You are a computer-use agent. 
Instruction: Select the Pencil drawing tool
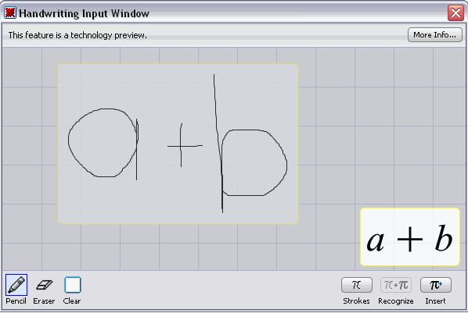[x=16, y=285]
